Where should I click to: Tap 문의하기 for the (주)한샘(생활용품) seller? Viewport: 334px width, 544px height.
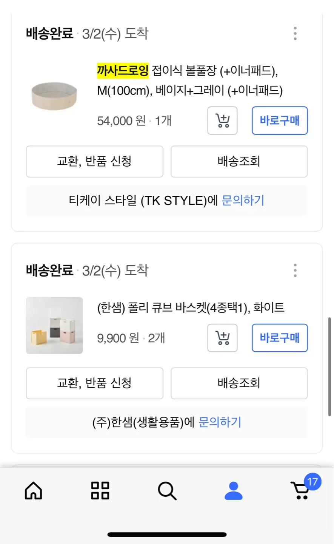220,422
